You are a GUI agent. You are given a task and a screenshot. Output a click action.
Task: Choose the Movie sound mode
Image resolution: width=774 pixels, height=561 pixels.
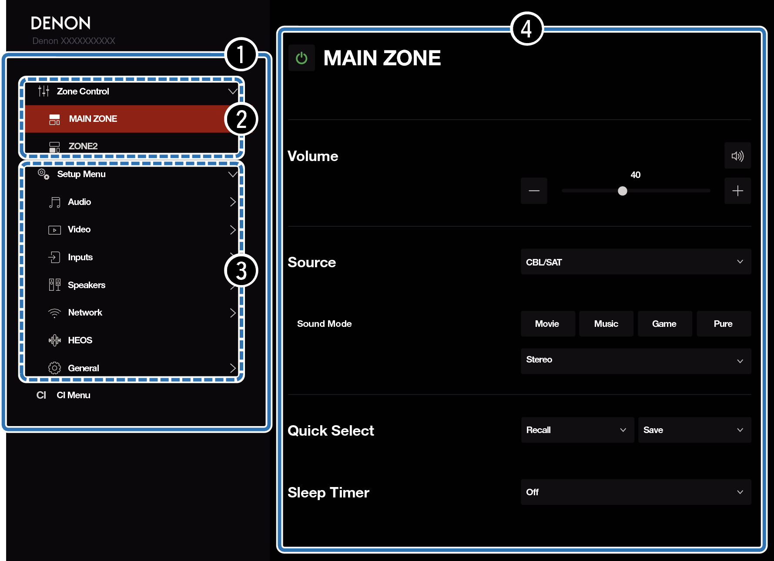[547, 324]
